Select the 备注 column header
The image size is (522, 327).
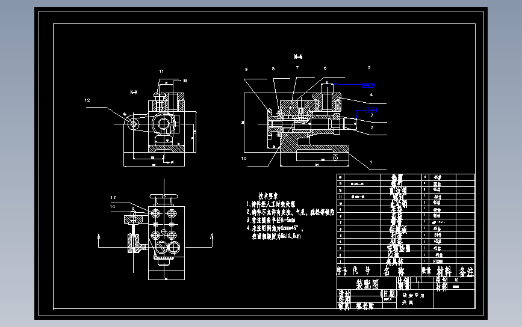[466, 272]
